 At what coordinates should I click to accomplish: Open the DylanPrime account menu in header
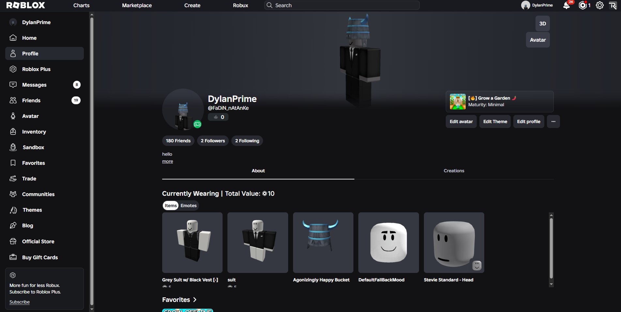[537, 5]
